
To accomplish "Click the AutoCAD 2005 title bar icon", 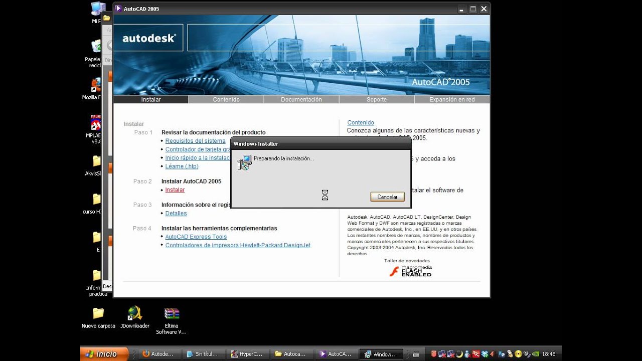I will pyautogui.click(x=118, y=9).
